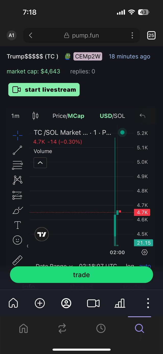Open the search tab in bottom bar
Screen dimensions: 163x354
[x=139, y=328]
